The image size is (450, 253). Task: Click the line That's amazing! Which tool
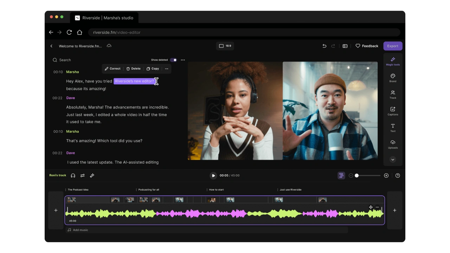[104, 141]
